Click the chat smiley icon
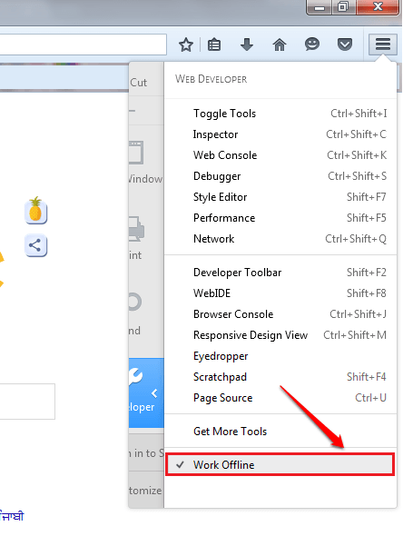This screenshot has width=403, height=546. (312, 45)
